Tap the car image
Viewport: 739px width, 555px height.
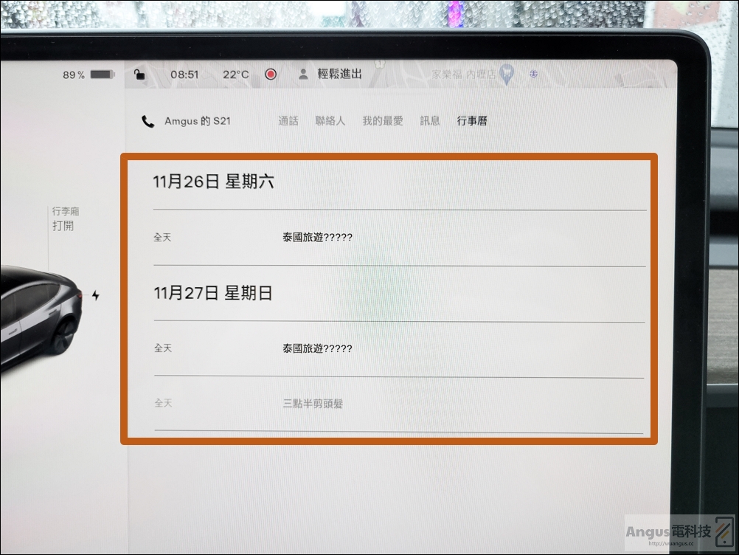tap(40, 320)
